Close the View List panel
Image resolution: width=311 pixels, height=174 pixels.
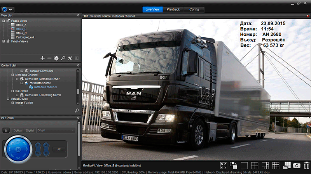point(78,15)
